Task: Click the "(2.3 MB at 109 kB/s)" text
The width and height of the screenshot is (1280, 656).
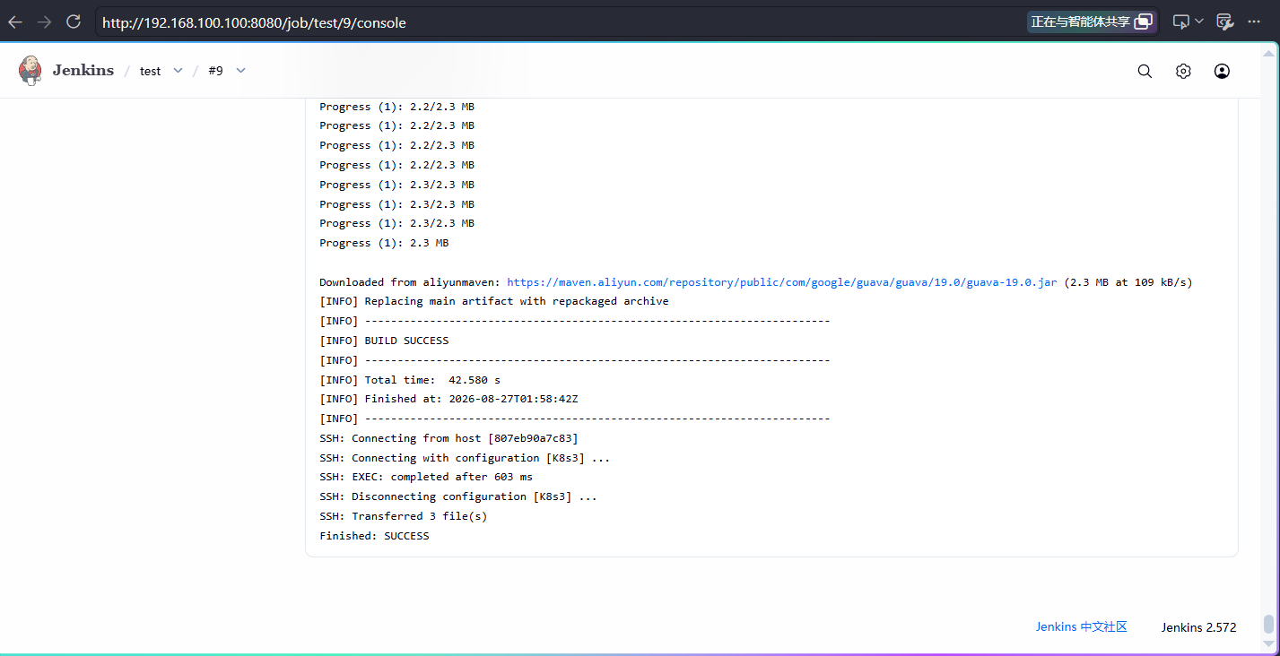Action: [1128, 282]
